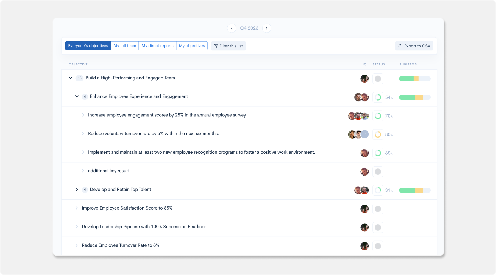Click the subitems progress bar for Develop and Retain Top Talent
Screen dimensions: 496x275
(x=415, y=190)
